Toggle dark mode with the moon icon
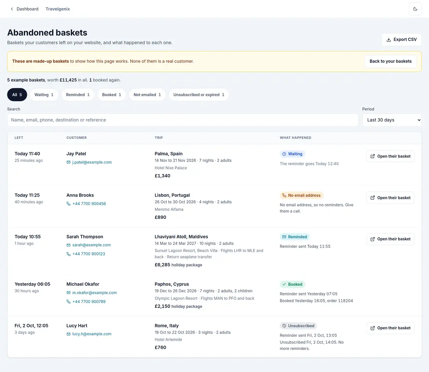The width and height of the screenshot is (429, 372). [x=415, y=9]
